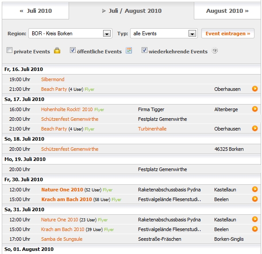Open the Samba de Sungsule event link
262x254 pixels.
62,239
